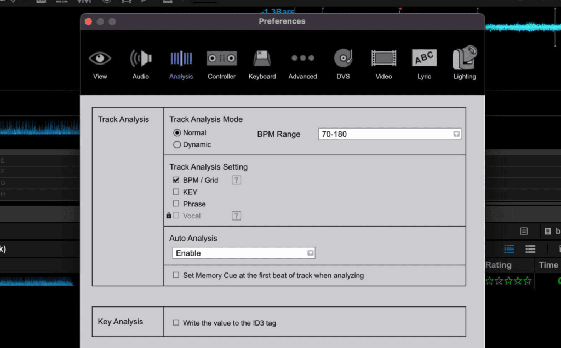Open Keyboard preferences icon
Viewport: 561px width, 348px height.
click(262, 59)
